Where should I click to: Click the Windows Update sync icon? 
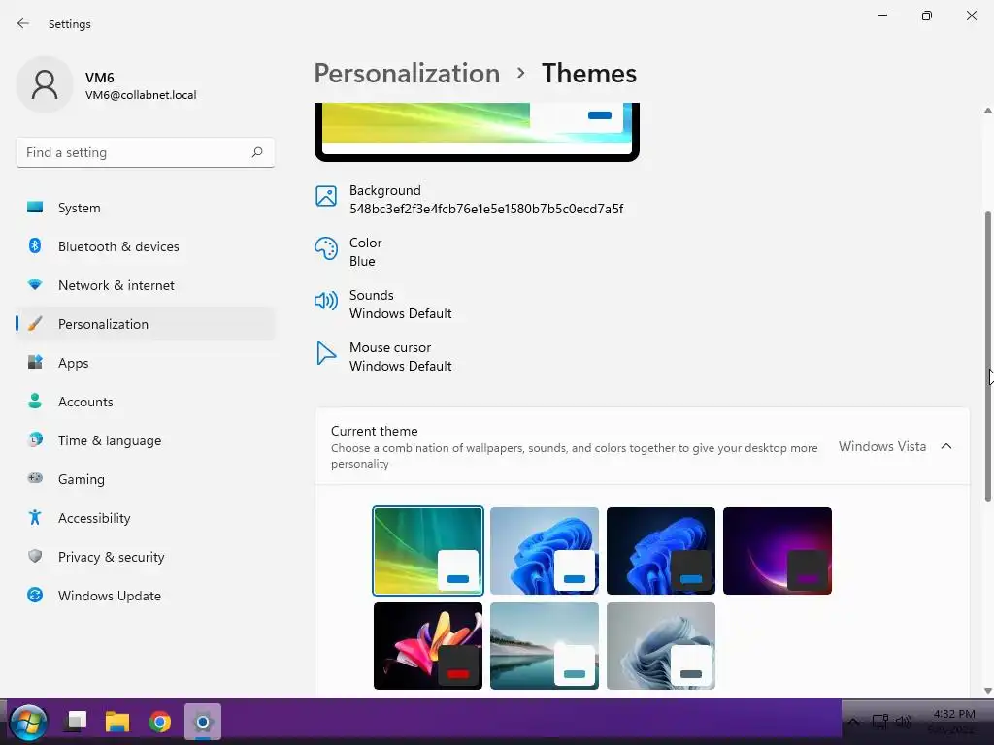[x=35, y=595]
